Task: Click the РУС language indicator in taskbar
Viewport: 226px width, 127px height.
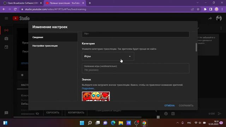Action: tap(189, 123)
